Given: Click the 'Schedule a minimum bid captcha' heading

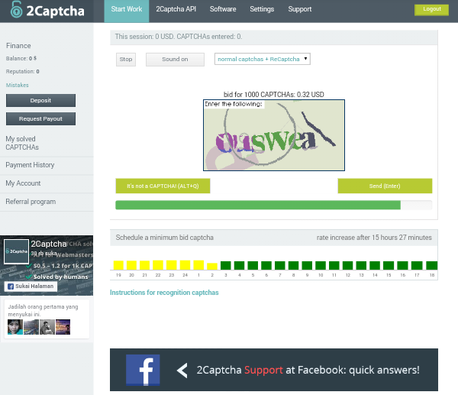Looking at the screenshot, I should pos(164,238).
